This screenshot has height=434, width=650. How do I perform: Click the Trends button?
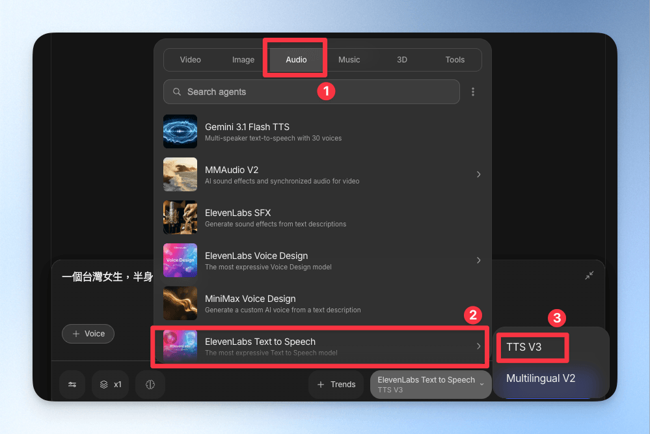336,385
